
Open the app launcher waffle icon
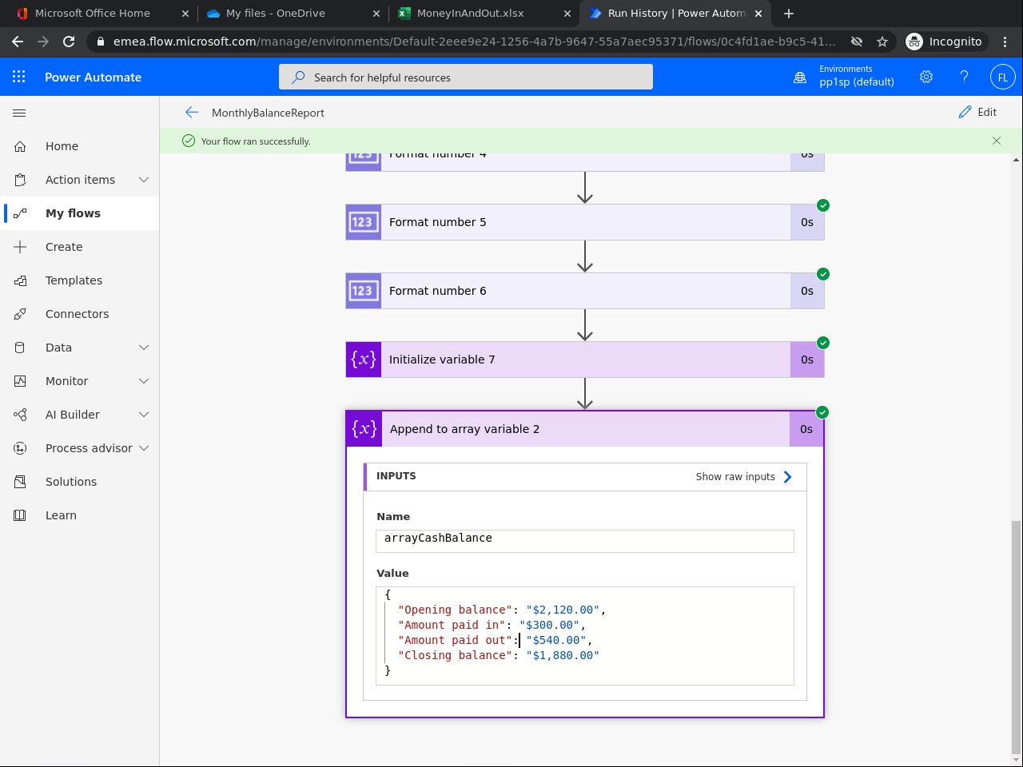point(19,77)
